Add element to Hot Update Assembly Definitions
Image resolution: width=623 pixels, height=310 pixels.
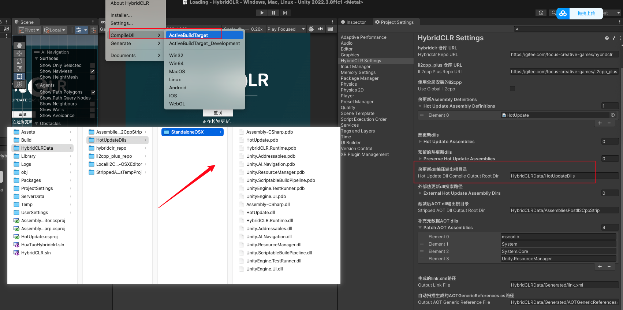(x=600, y=123)
